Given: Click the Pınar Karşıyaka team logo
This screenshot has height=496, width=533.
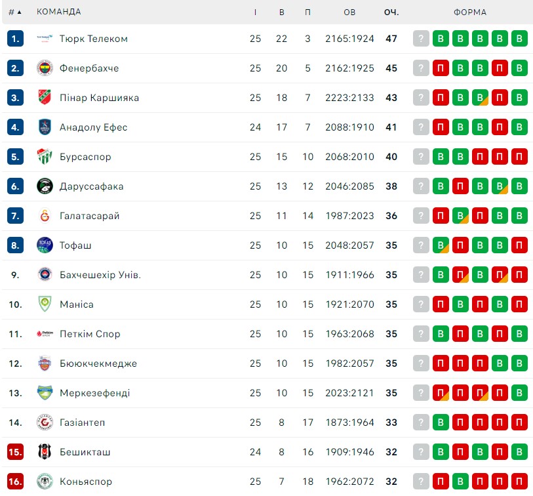Looking at the screenshot, I should point(45,98).
